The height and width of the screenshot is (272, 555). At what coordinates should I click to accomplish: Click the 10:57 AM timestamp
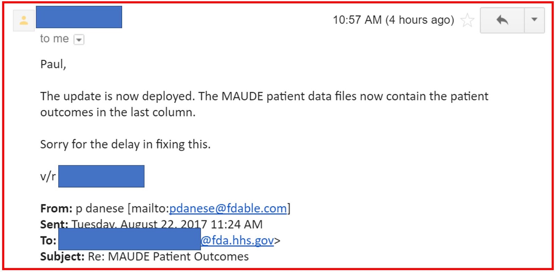pos(393,20)
